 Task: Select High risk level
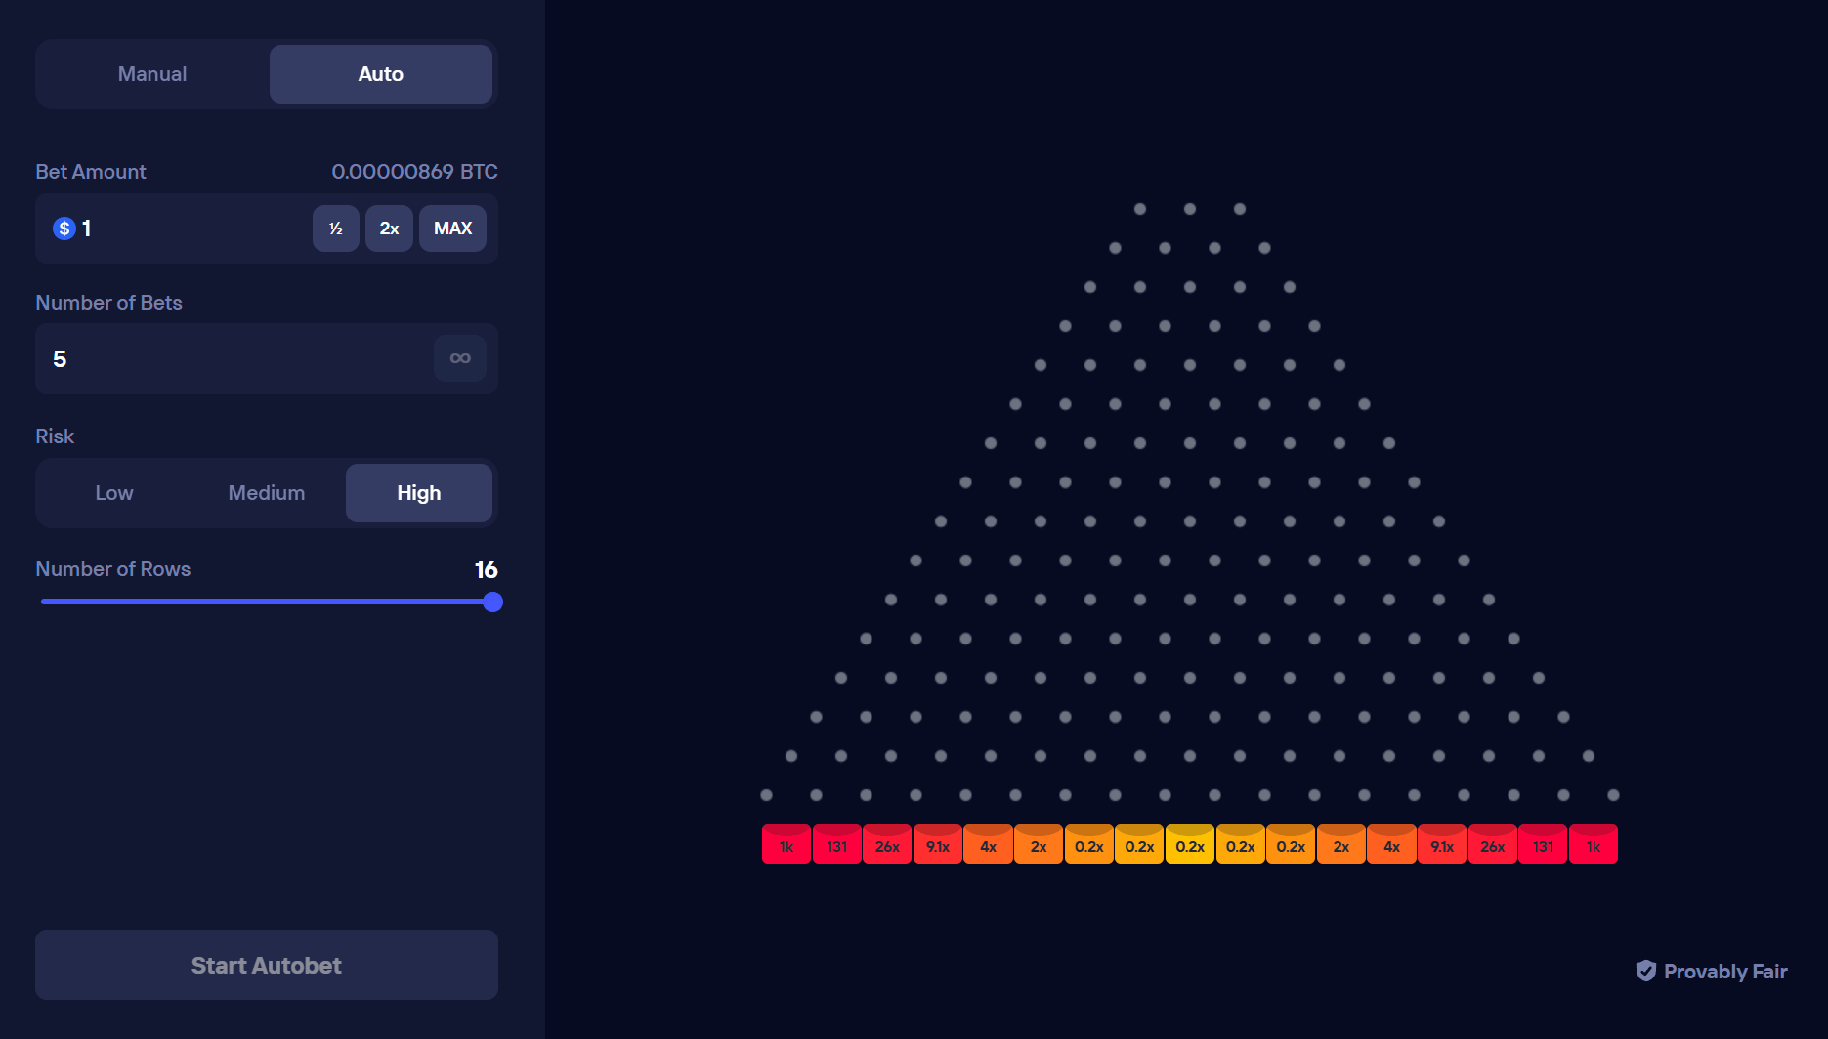(x=419, y=493)
